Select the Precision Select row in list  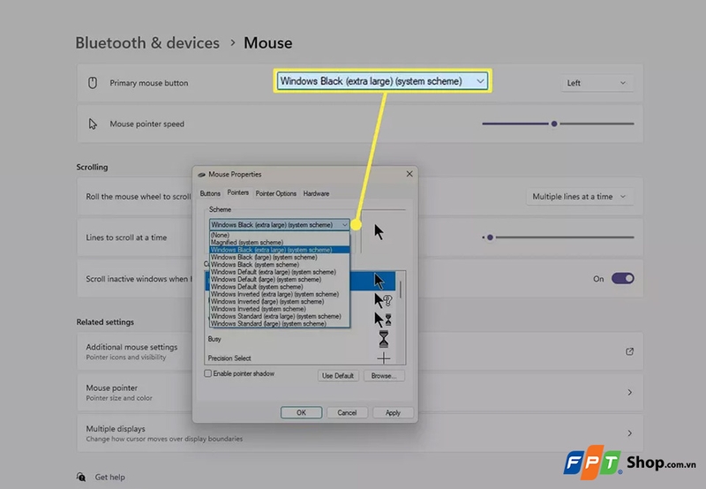[x=301, y=358]
